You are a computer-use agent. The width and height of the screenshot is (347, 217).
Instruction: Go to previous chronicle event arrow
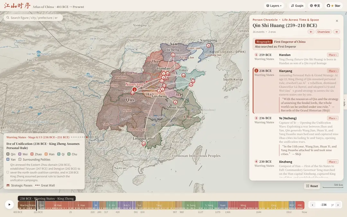[x=311, y=32]
